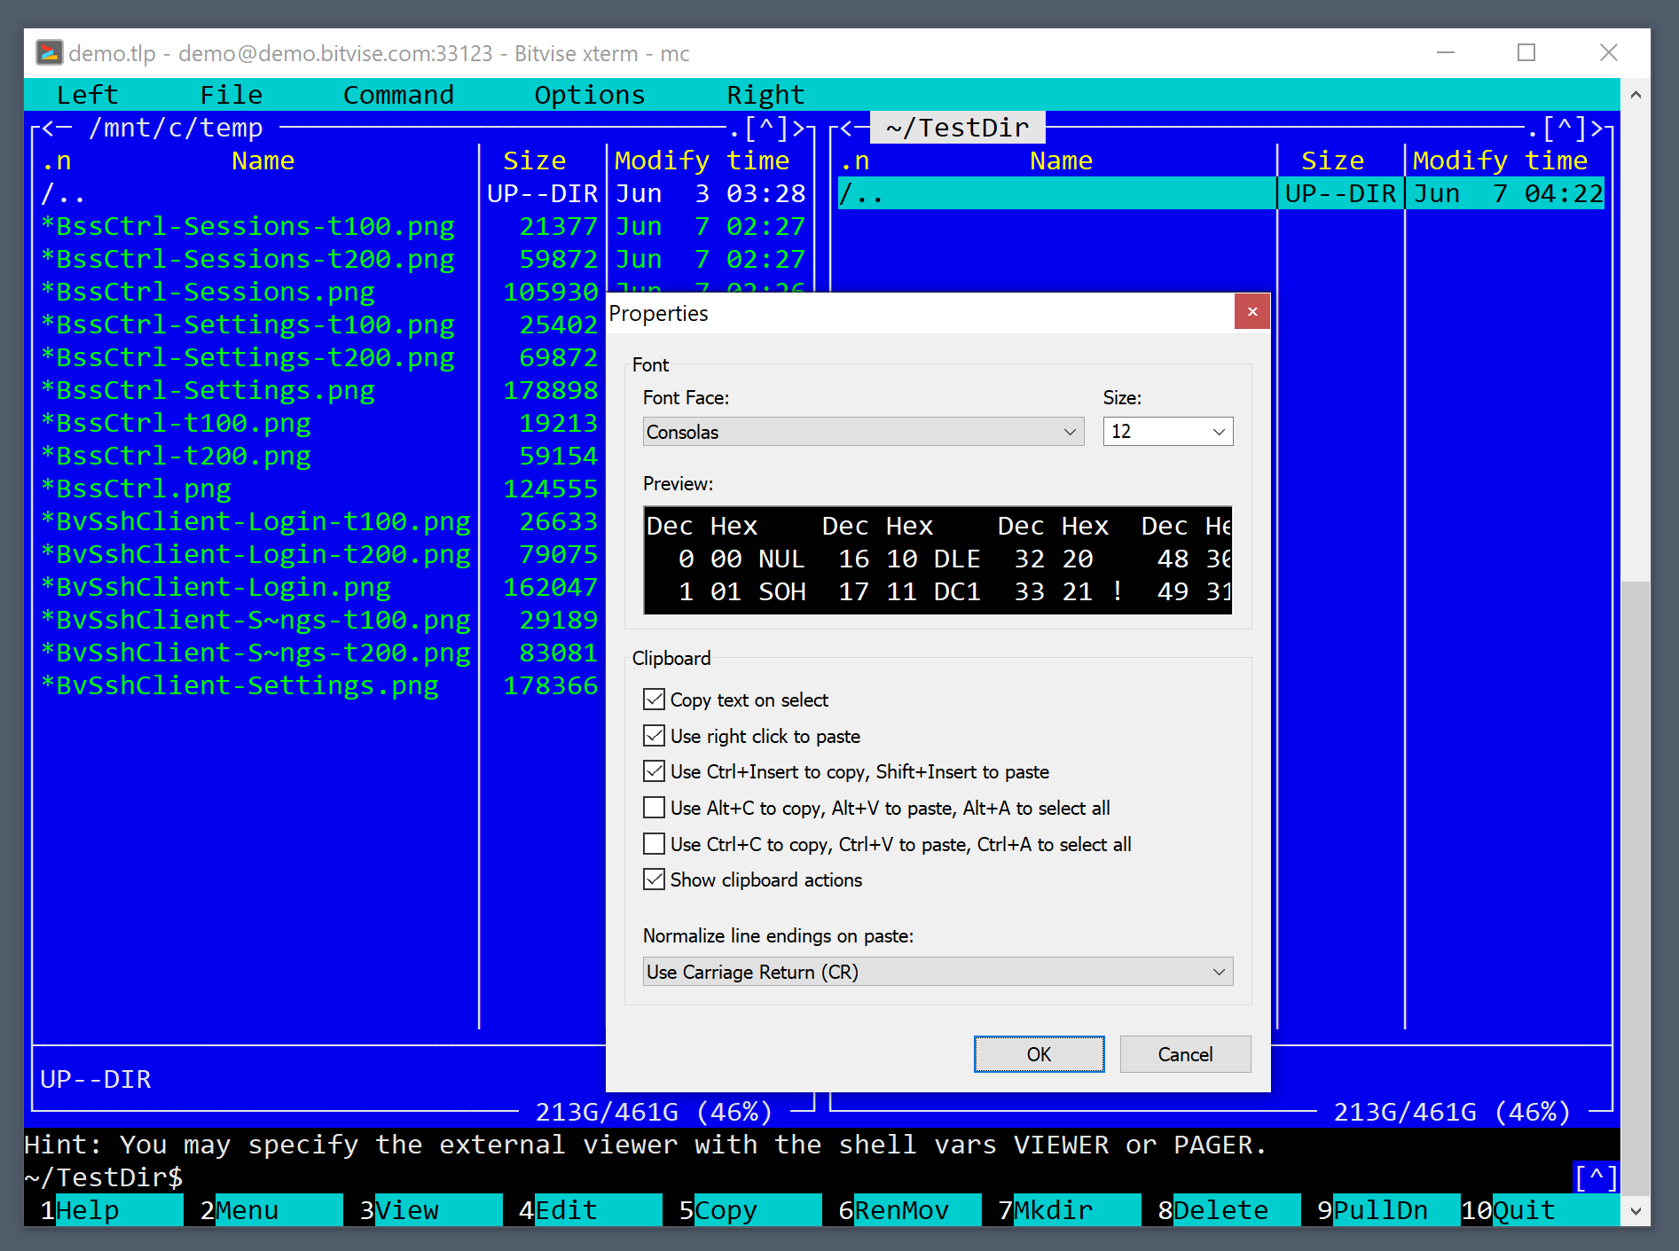Click the Bitvise xterm title bar icon
This screenshot has width=1679, height=1251.
(49, 53)
